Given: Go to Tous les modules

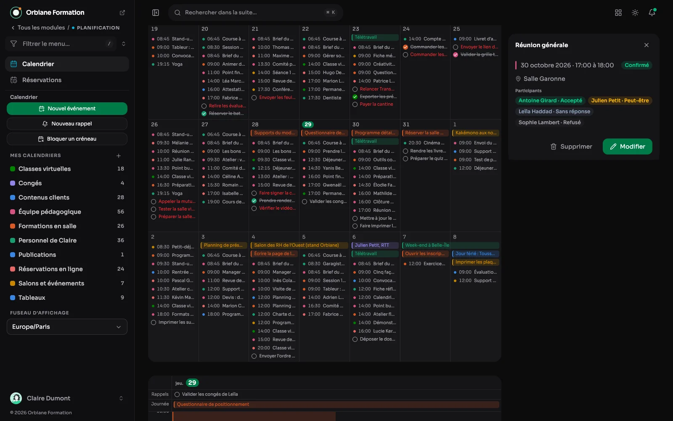Looking at the screenshot, I should pos(41,28).
